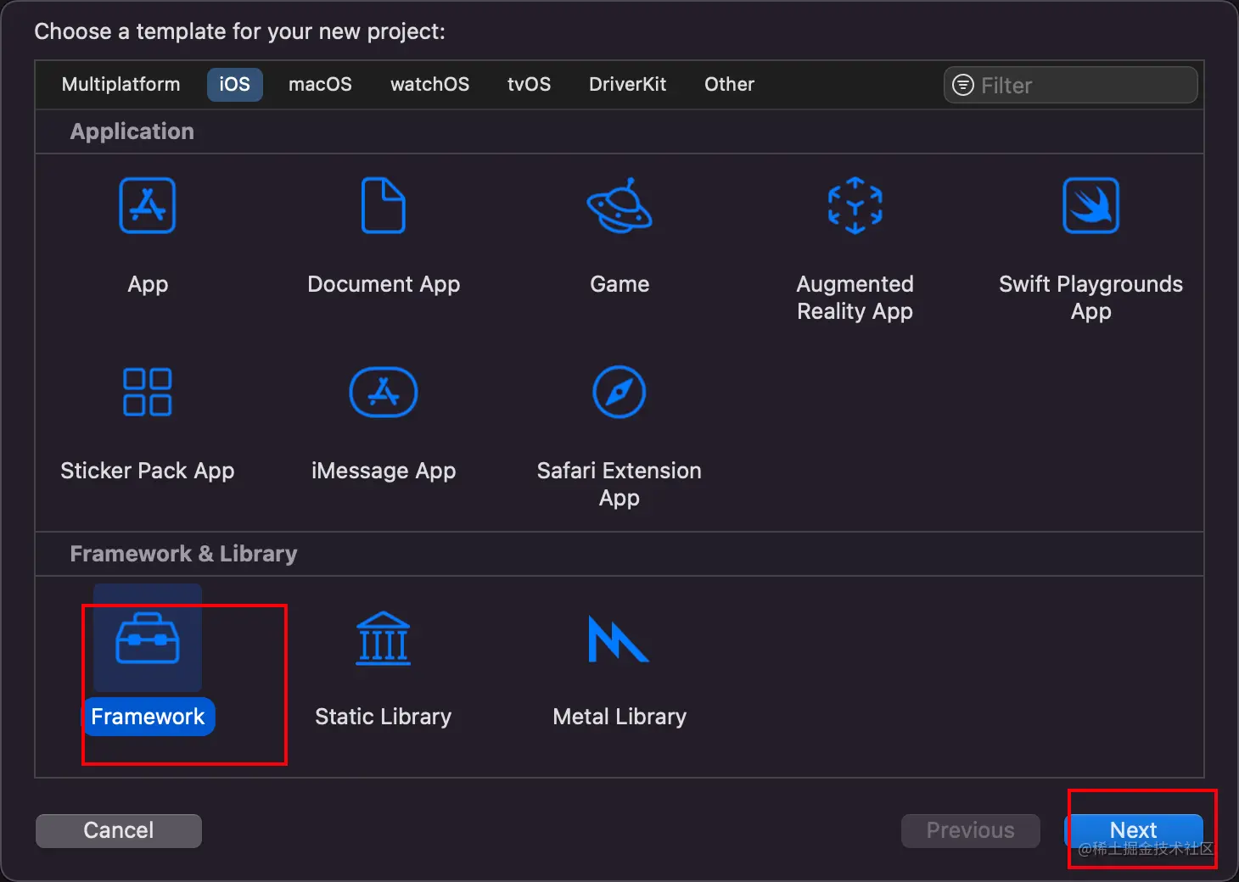
Task: Select the Augmented Reality App template icon
Action: coord(855,205)
